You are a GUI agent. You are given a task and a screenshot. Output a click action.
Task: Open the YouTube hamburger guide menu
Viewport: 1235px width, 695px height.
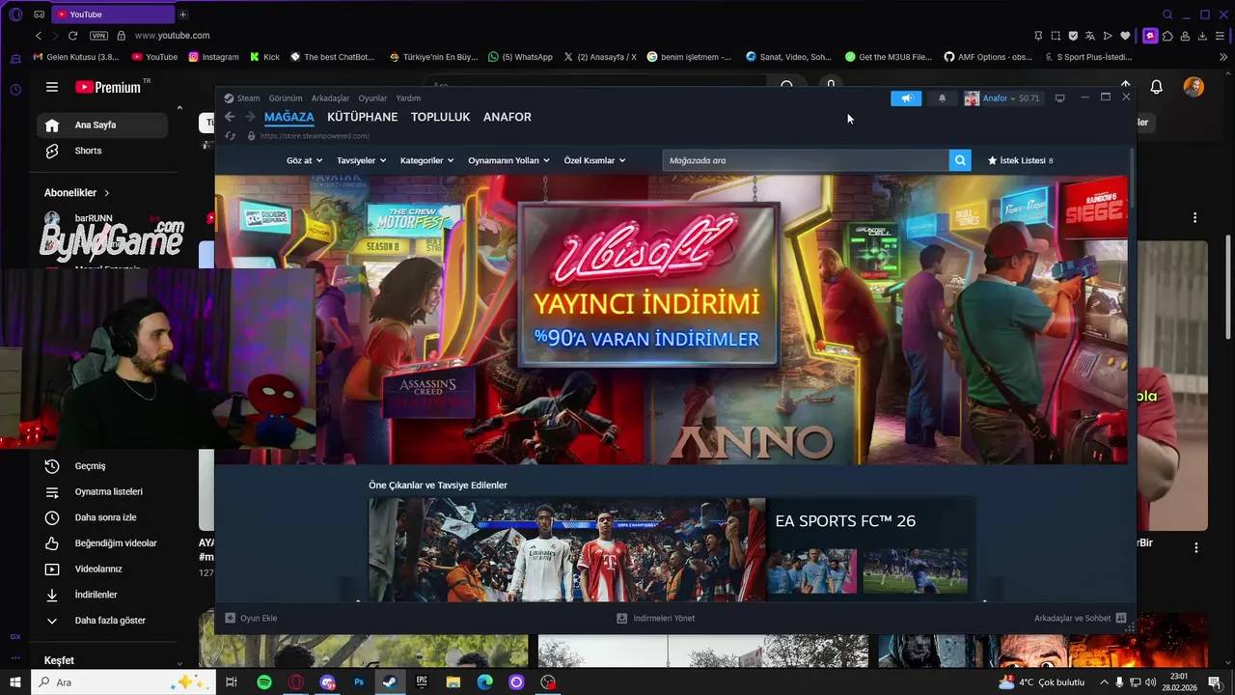tap(52, 87)
